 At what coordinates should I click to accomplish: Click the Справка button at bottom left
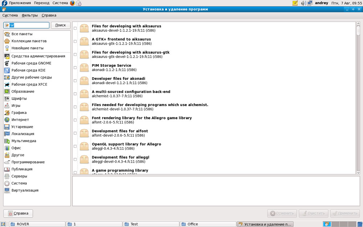(18, 213)
